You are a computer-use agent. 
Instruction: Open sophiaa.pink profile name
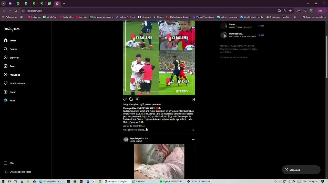(136, 139)
